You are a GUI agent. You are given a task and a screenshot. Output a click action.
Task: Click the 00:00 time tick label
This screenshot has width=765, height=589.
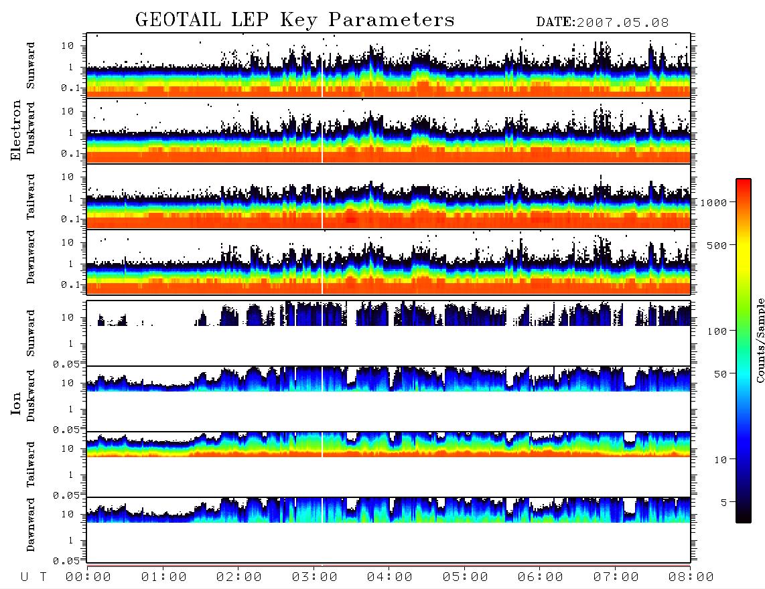(88, 578)
